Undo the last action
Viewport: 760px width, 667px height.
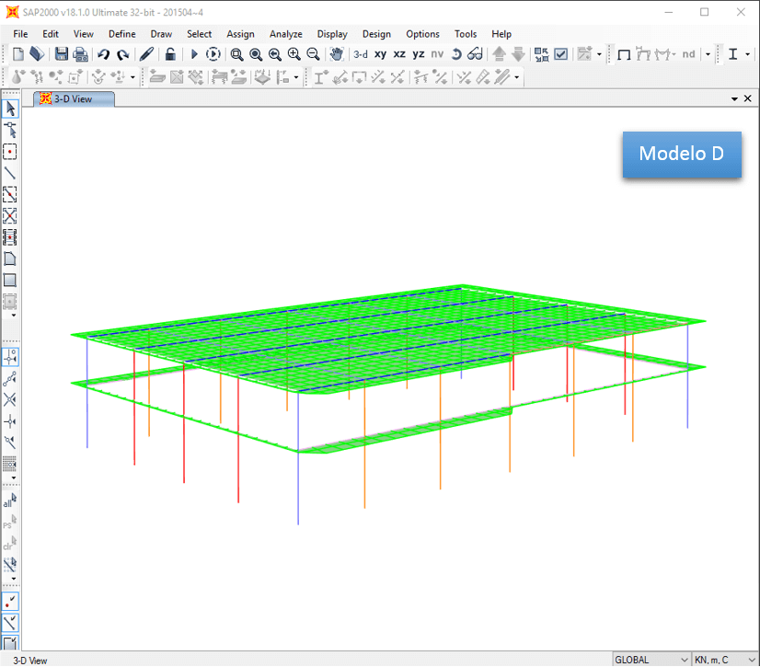(103, 53)
